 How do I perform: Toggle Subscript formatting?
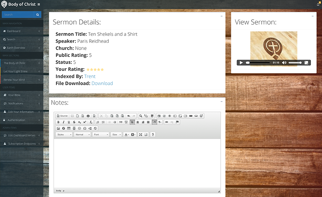coord(80,122)
